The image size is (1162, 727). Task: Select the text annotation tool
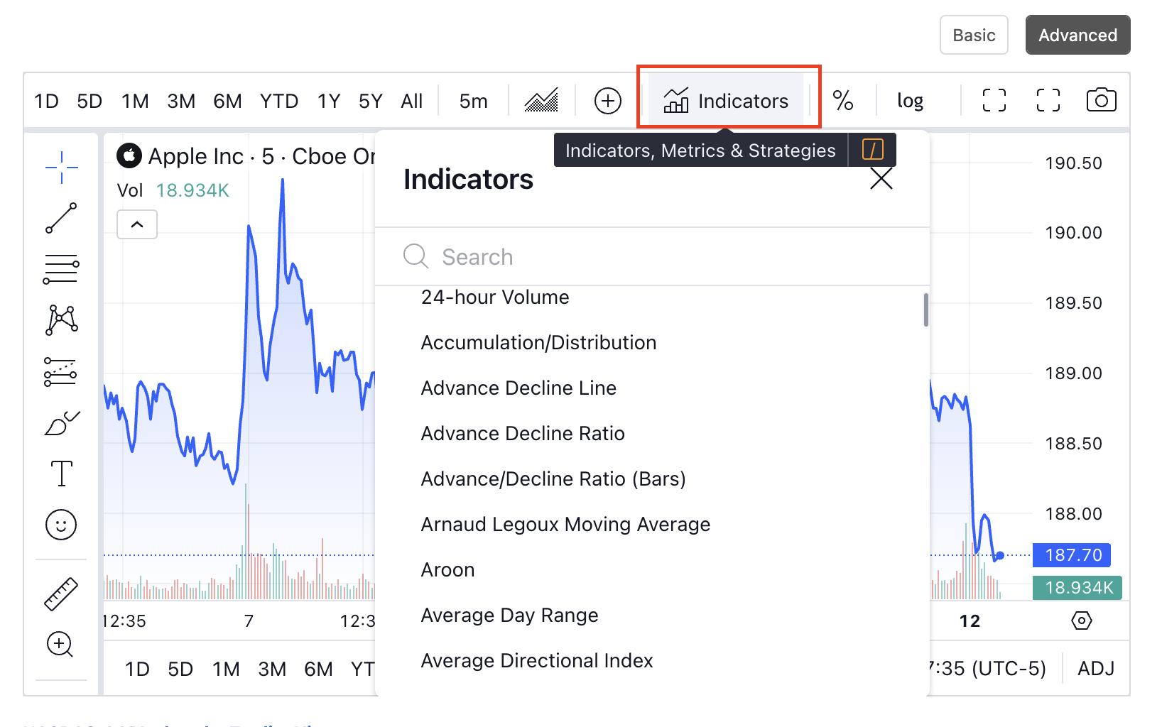(x=61, y=473)
